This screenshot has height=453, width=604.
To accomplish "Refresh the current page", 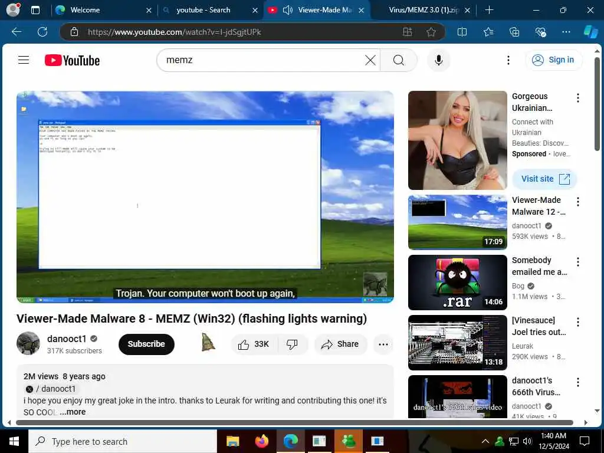I will pos(42,32).
